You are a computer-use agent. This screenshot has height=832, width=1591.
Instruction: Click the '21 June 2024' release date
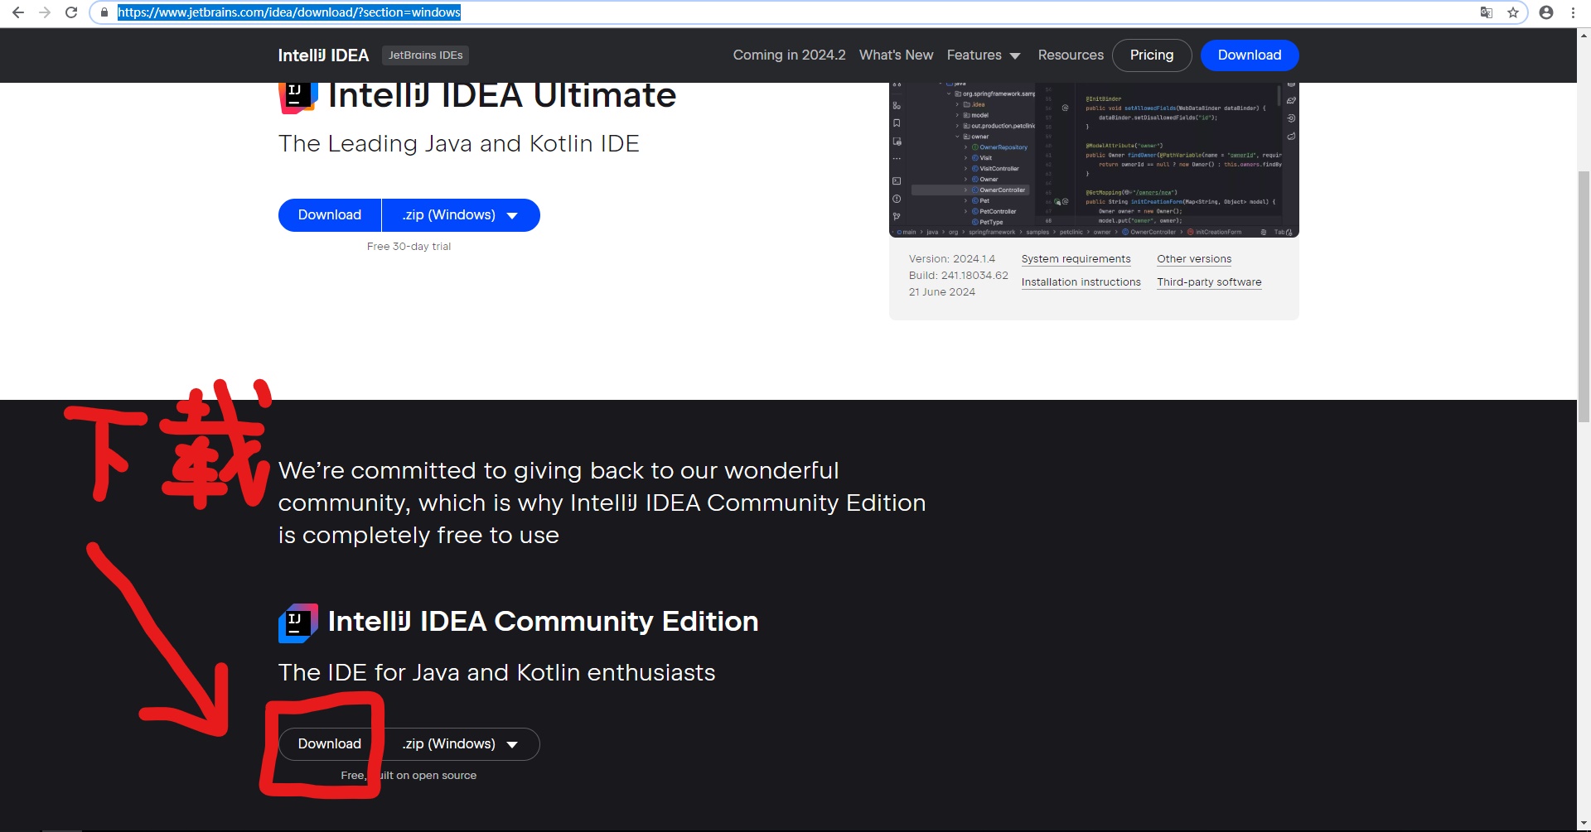click(x=941, y=292)
